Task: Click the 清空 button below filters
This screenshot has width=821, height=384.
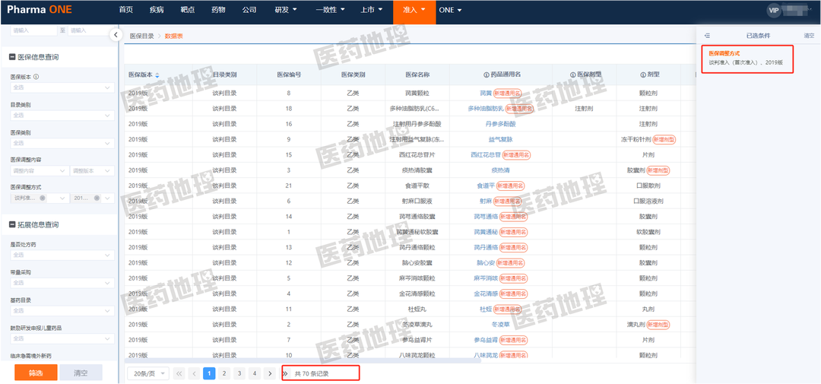Action: [x=81, y=373]
